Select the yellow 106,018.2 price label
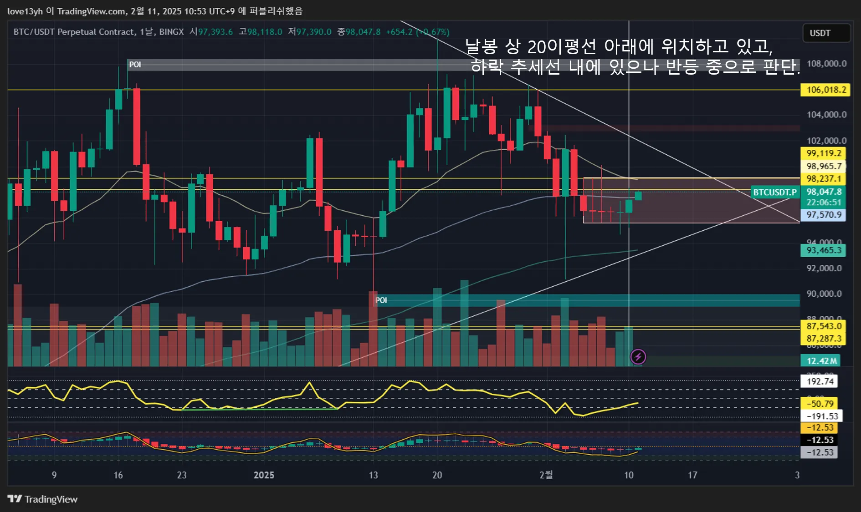The width and height of the screenshot is (861, 512). [826, 90]
